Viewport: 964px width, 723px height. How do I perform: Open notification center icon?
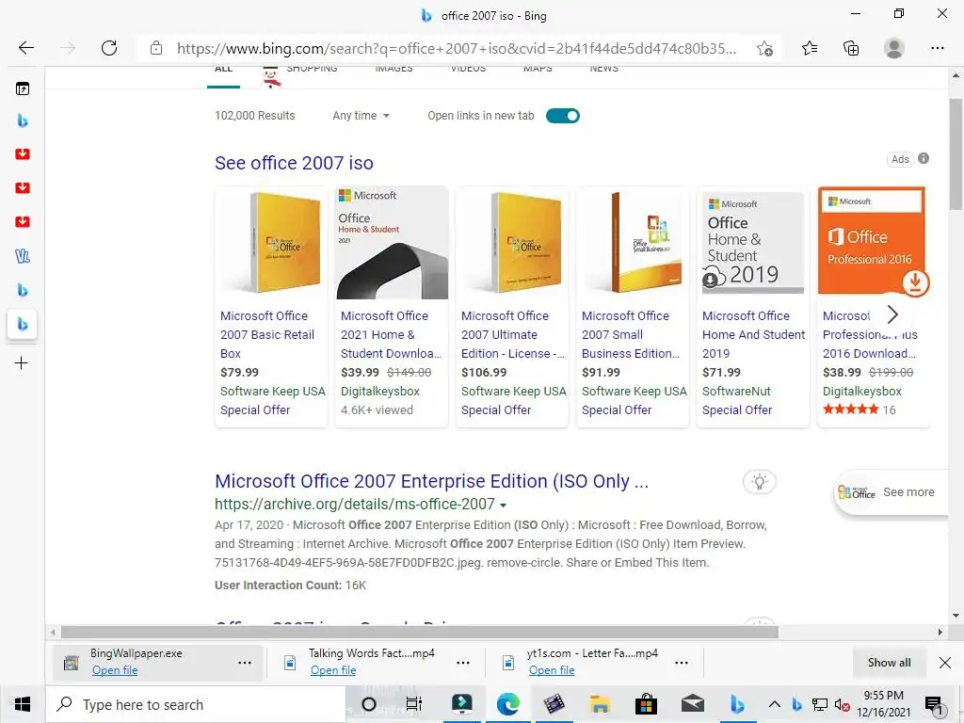coord(934,704)
